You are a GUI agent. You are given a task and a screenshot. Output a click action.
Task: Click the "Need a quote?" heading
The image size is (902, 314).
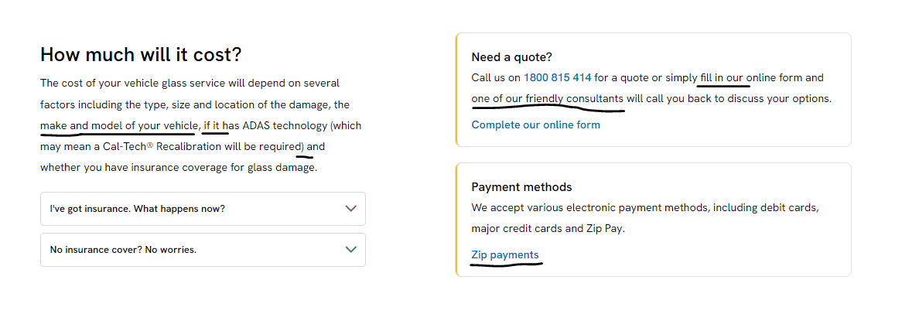(x=511, y=57)
